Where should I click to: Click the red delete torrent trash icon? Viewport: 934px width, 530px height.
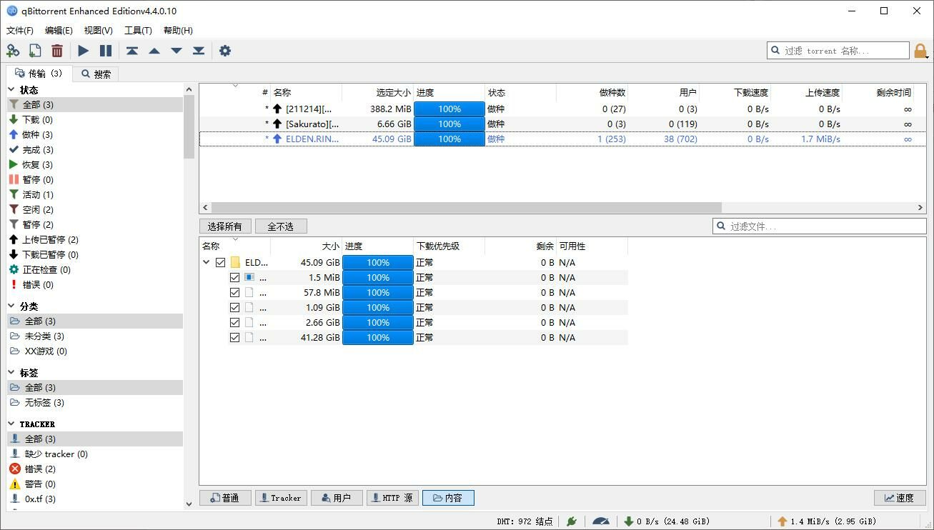pyautogui.click(x=57, y=51)
